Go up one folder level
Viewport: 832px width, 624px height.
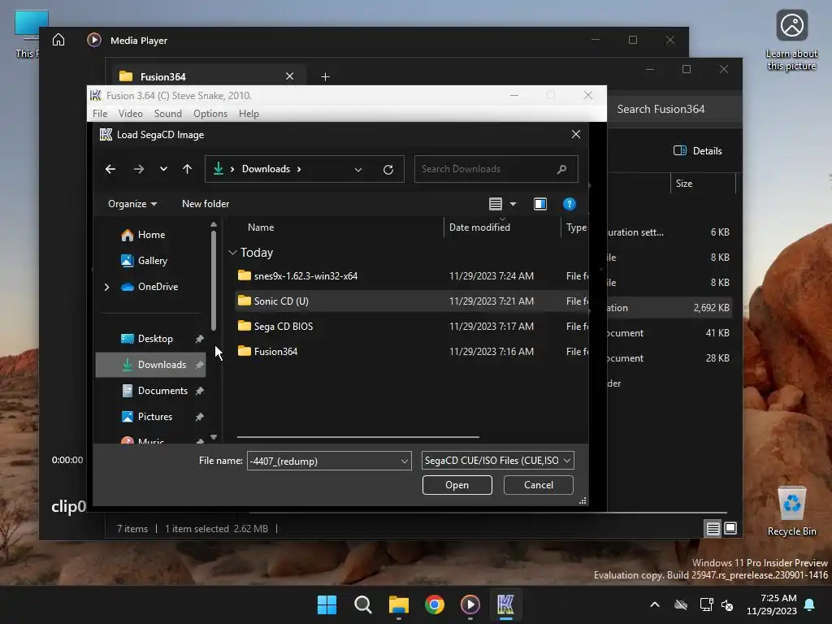click(188, 169)
